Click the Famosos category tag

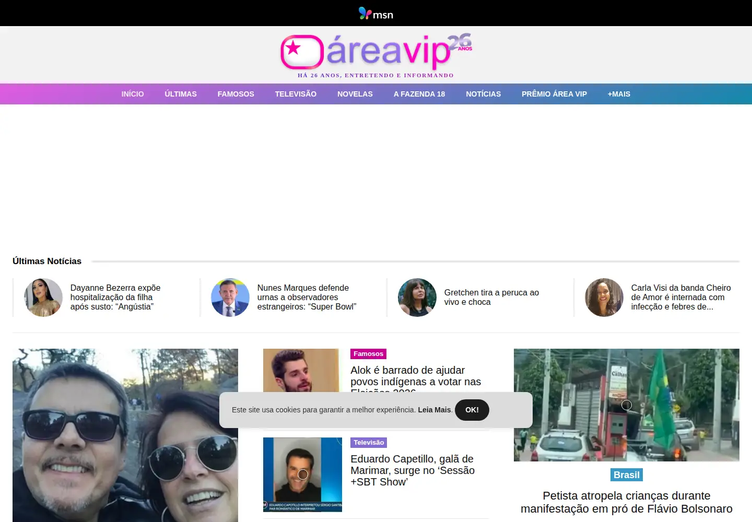click(368, 354)
